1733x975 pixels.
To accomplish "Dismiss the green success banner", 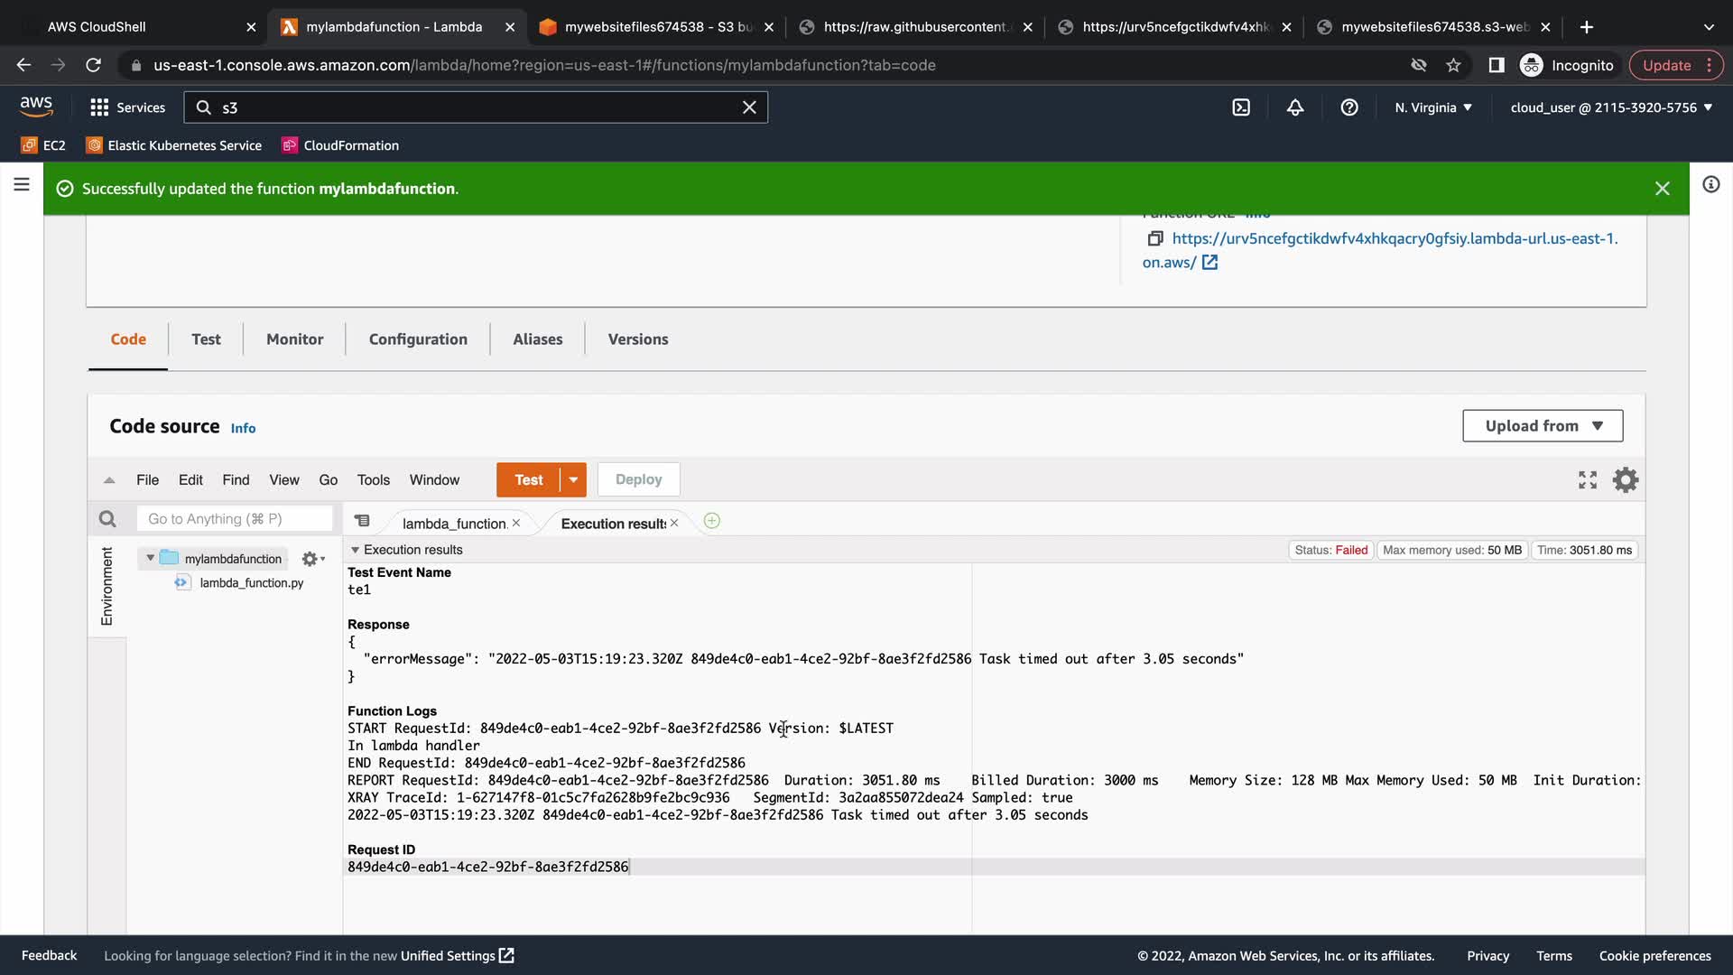I will click(1662, 189).
